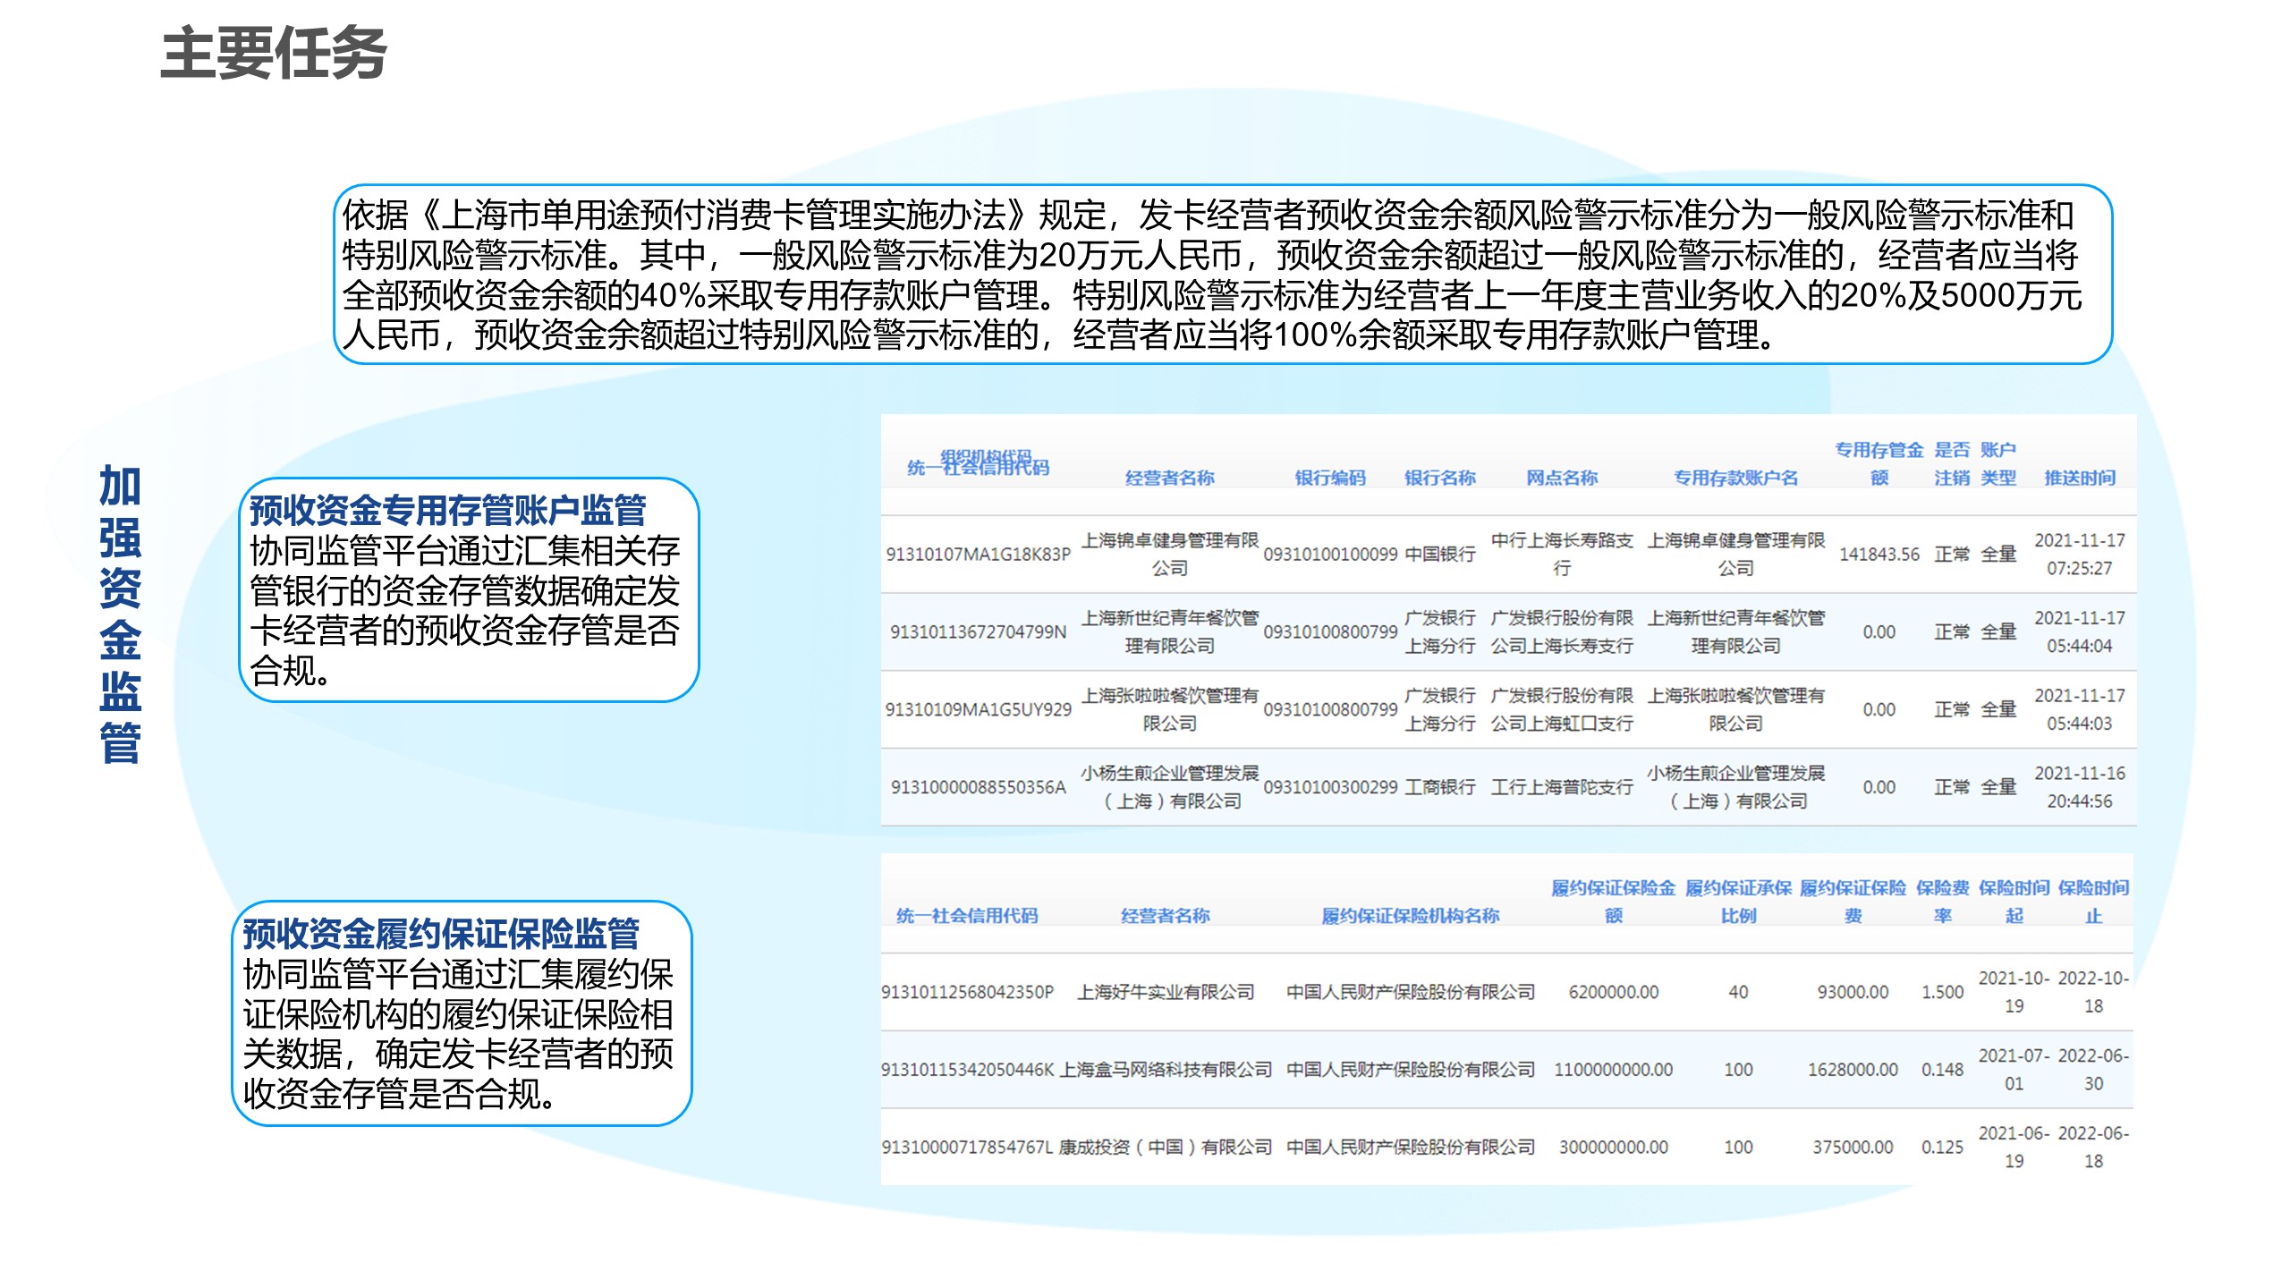Screen dimensions: 2290x1288
Task: Click the 中国银行 cell
Action: [x=1439, y=555]
